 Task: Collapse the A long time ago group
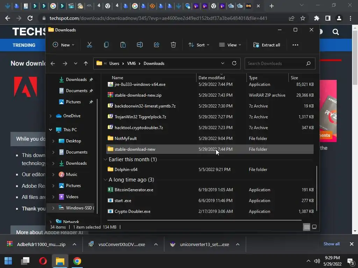pos(105,180)
